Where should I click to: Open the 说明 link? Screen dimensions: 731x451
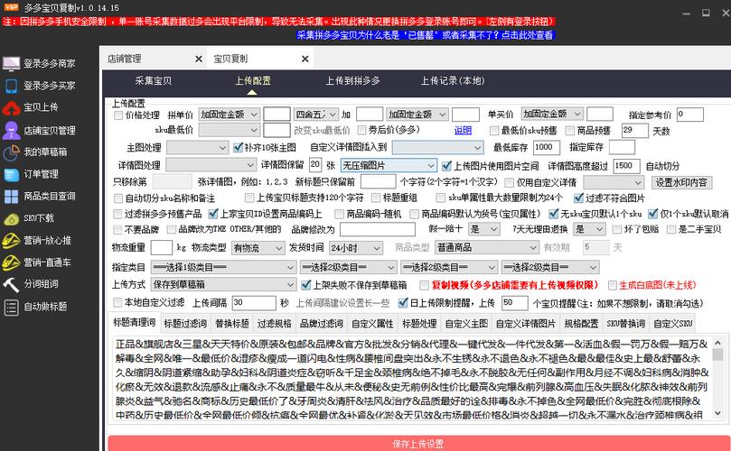[463, 131]
